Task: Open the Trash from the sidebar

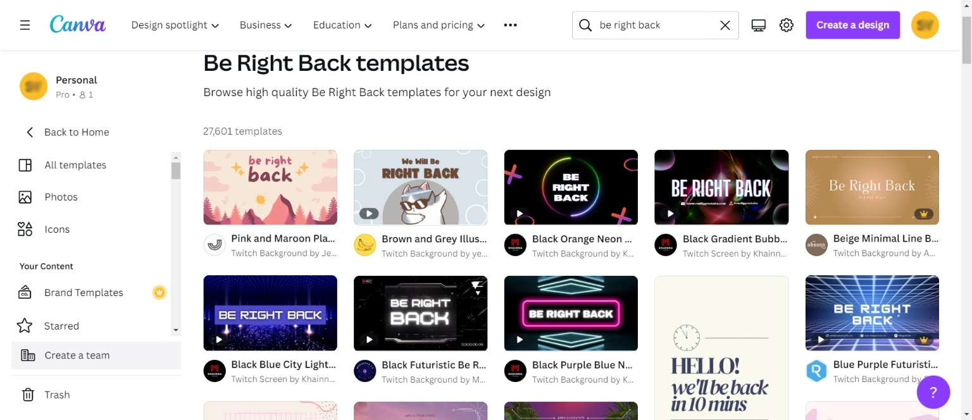Action: tap(56, 394)
